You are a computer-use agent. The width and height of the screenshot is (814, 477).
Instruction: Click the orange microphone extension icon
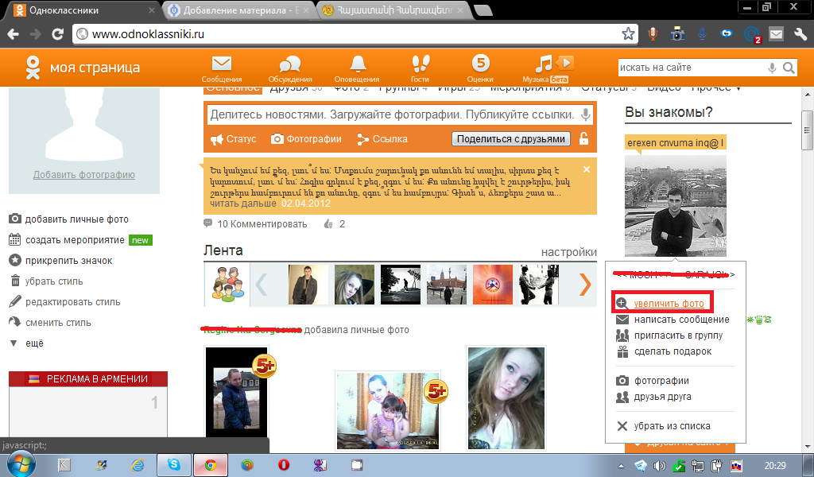click(x=653, y=34)
